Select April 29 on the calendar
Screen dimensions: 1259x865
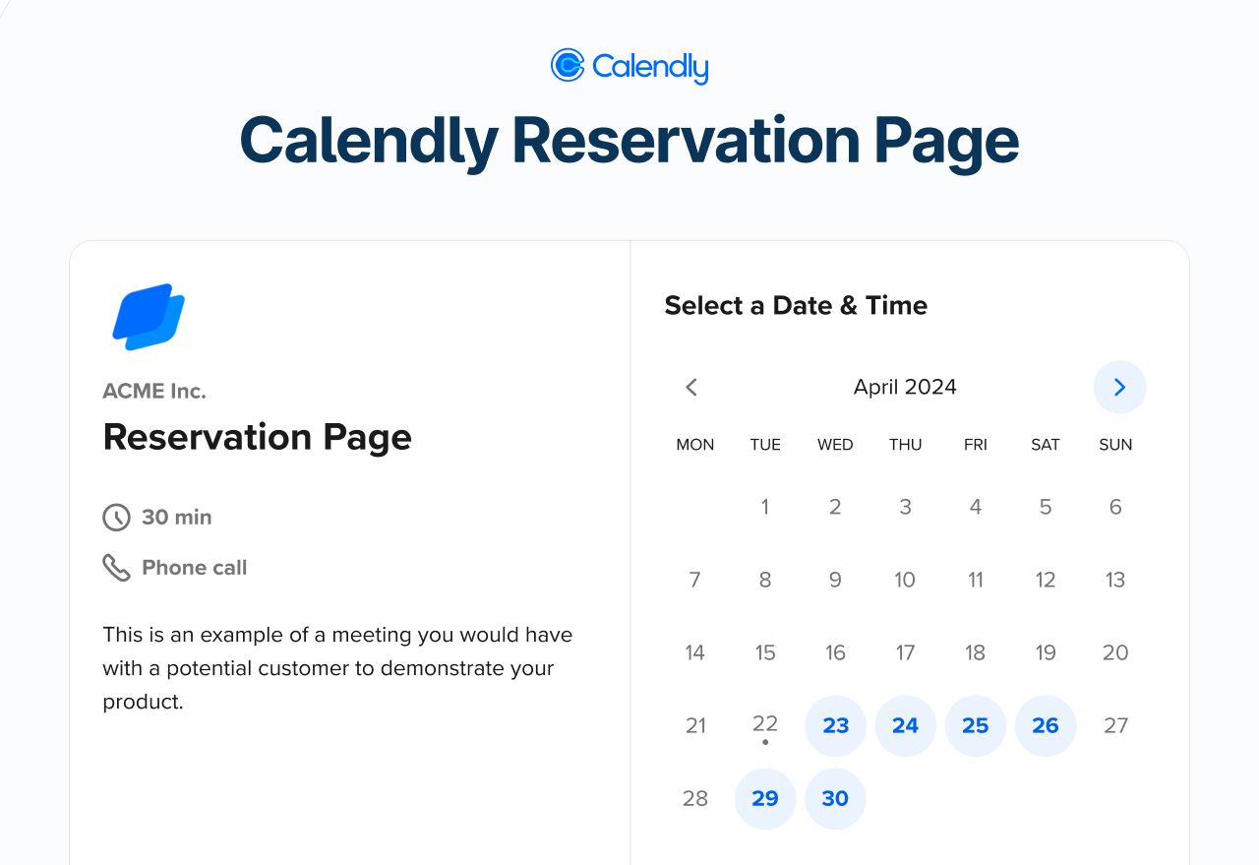pyautogui.click(x=765, y=799)
